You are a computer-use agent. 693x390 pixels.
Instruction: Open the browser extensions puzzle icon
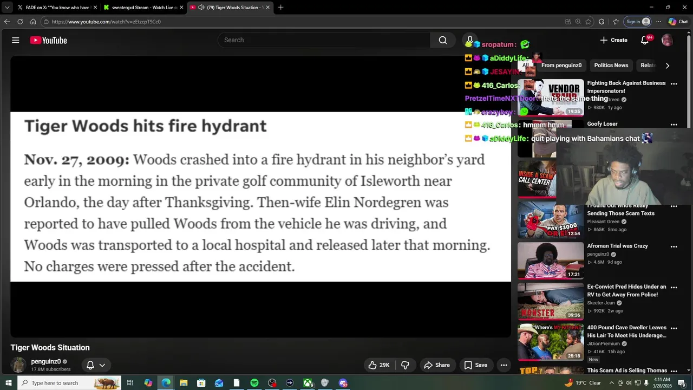coord(602,22)
